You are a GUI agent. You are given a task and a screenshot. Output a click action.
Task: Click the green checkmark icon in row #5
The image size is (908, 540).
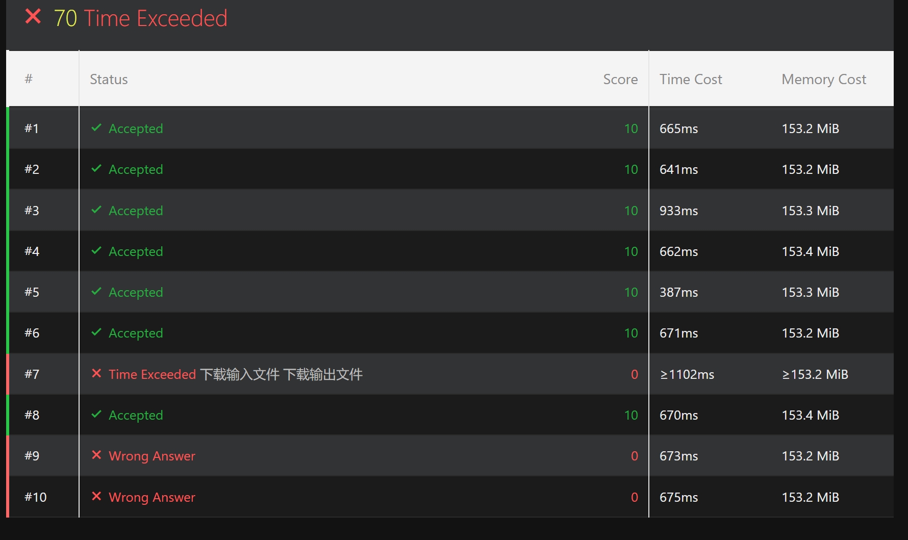click(96, 291)
